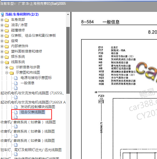Click the 当前:车身和附件(2/2) header link

pos(22,14)
